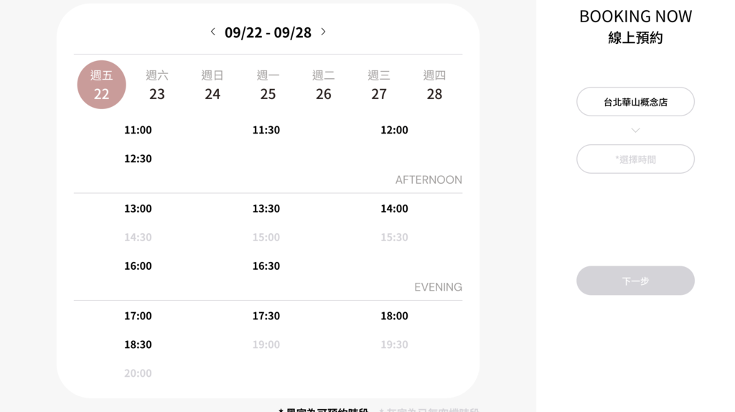The width and height of the screenshot is (735, 412).
Task: Go to previous week using left arrow
Action: [x=213, y=32]
